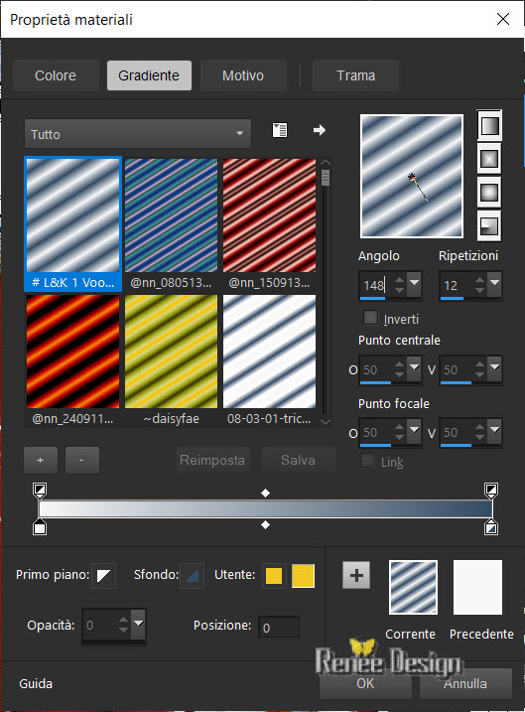
Task: Select the sunburst gradient style icon
Action: pyautogui.click(x=489, y=192)
